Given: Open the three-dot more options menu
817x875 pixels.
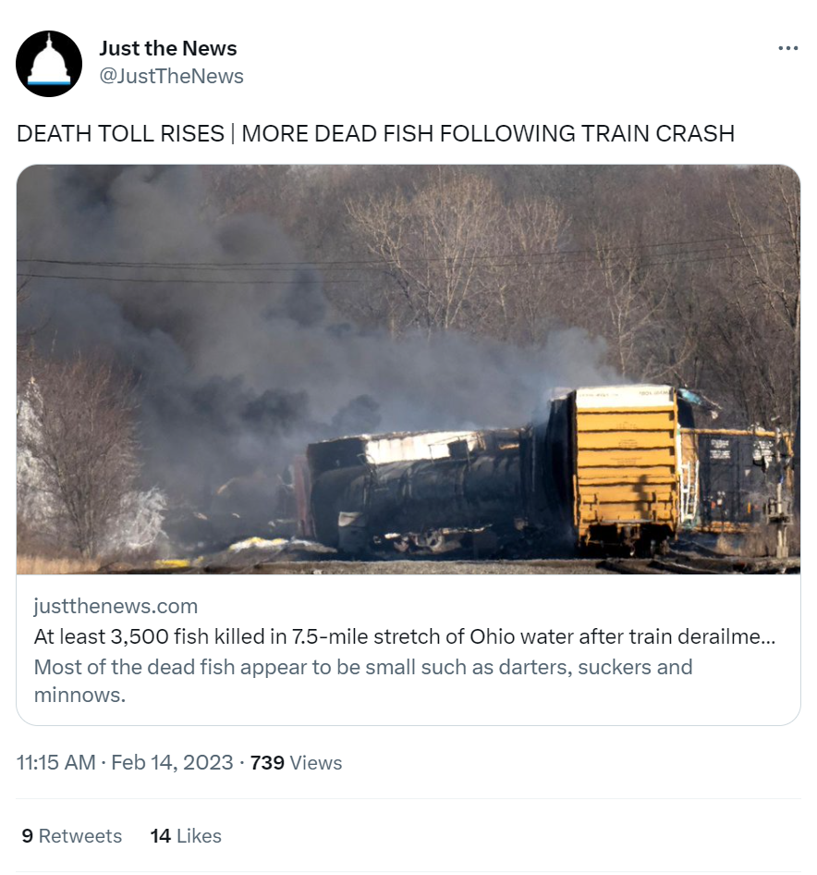Looking at the screenshot, I should (787, 48).
